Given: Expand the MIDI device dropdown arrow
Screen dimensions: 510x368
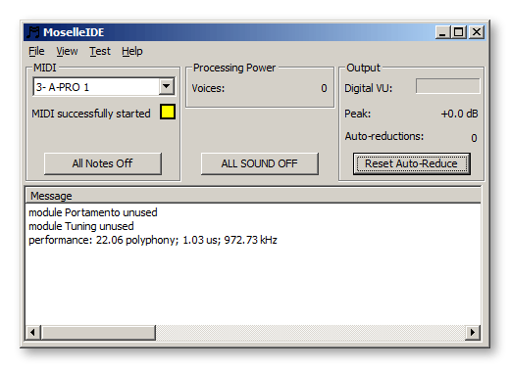Looking at the screenshot, I should 167,87.
